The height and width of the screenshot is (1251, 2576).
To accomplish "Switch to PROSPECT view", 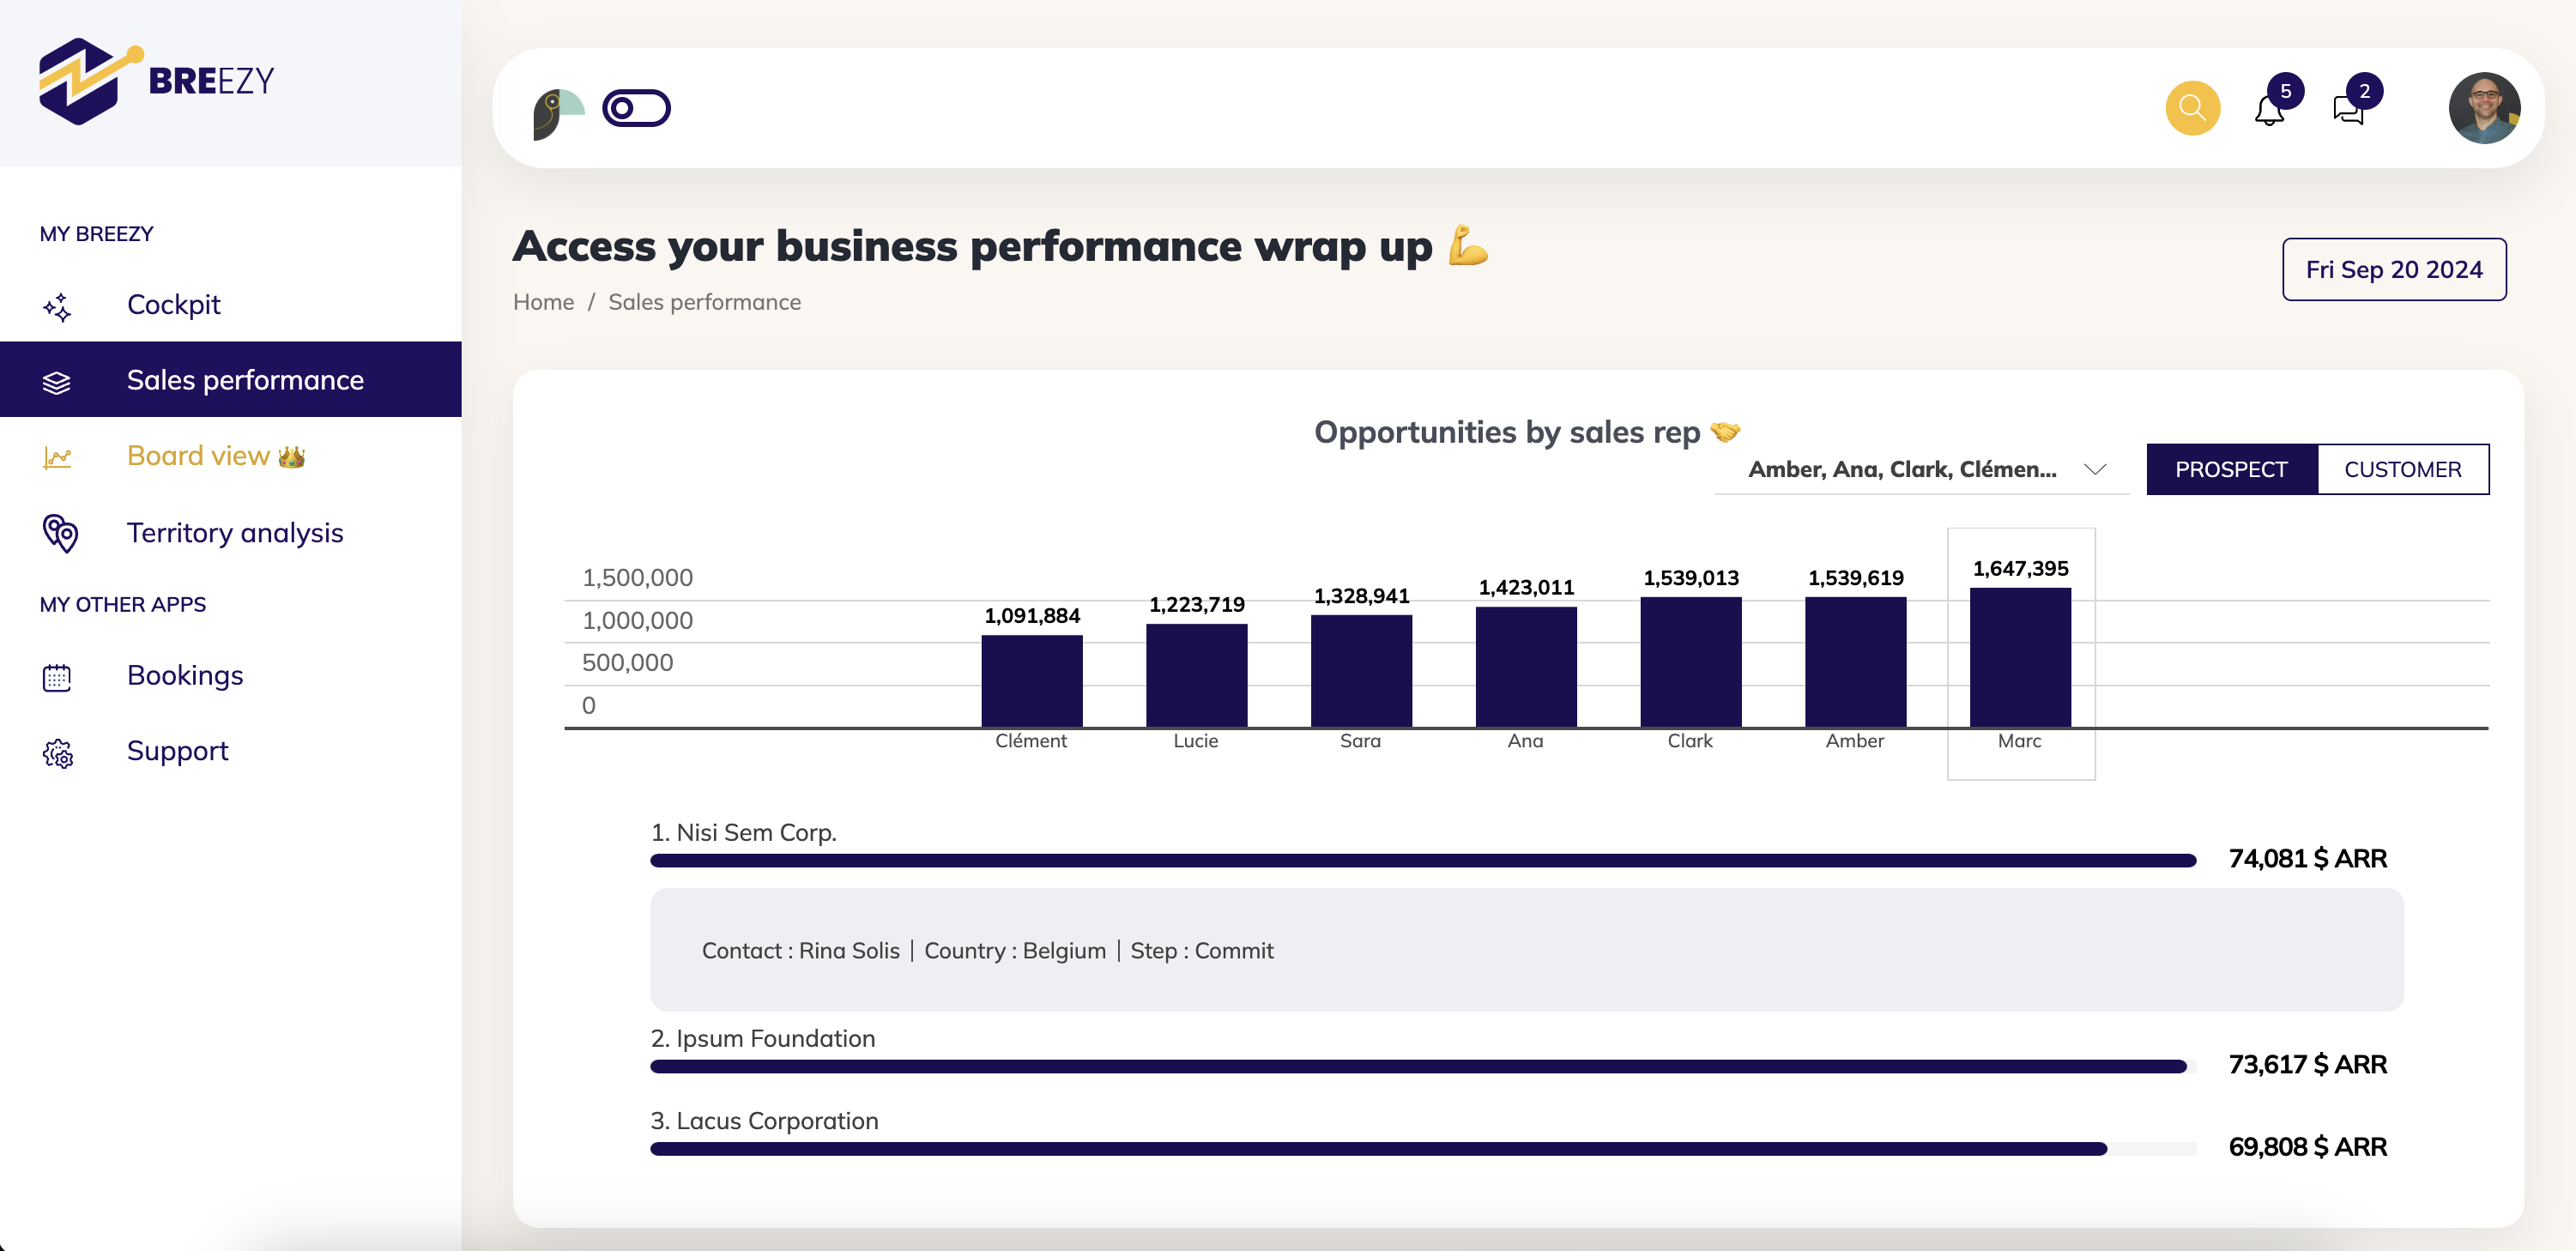I will pos(2230,469).
